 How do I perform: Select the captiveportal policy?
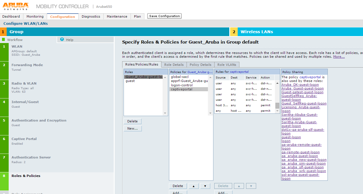[x=189, y=89]
